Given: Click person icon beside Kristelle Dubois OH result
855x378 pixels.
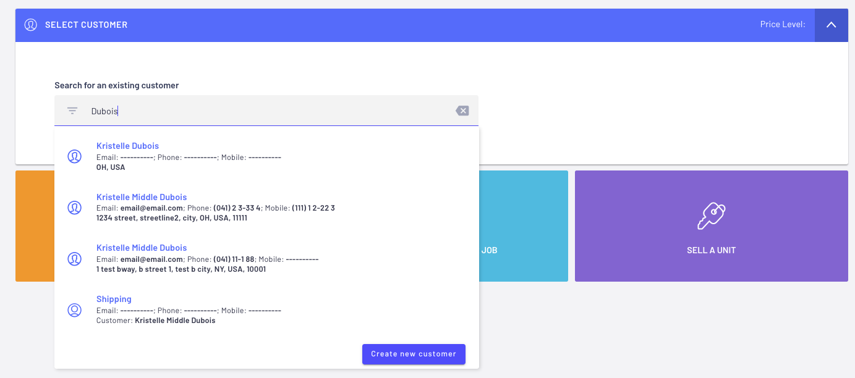Looking at the screenshot, I should click(74, 157).
